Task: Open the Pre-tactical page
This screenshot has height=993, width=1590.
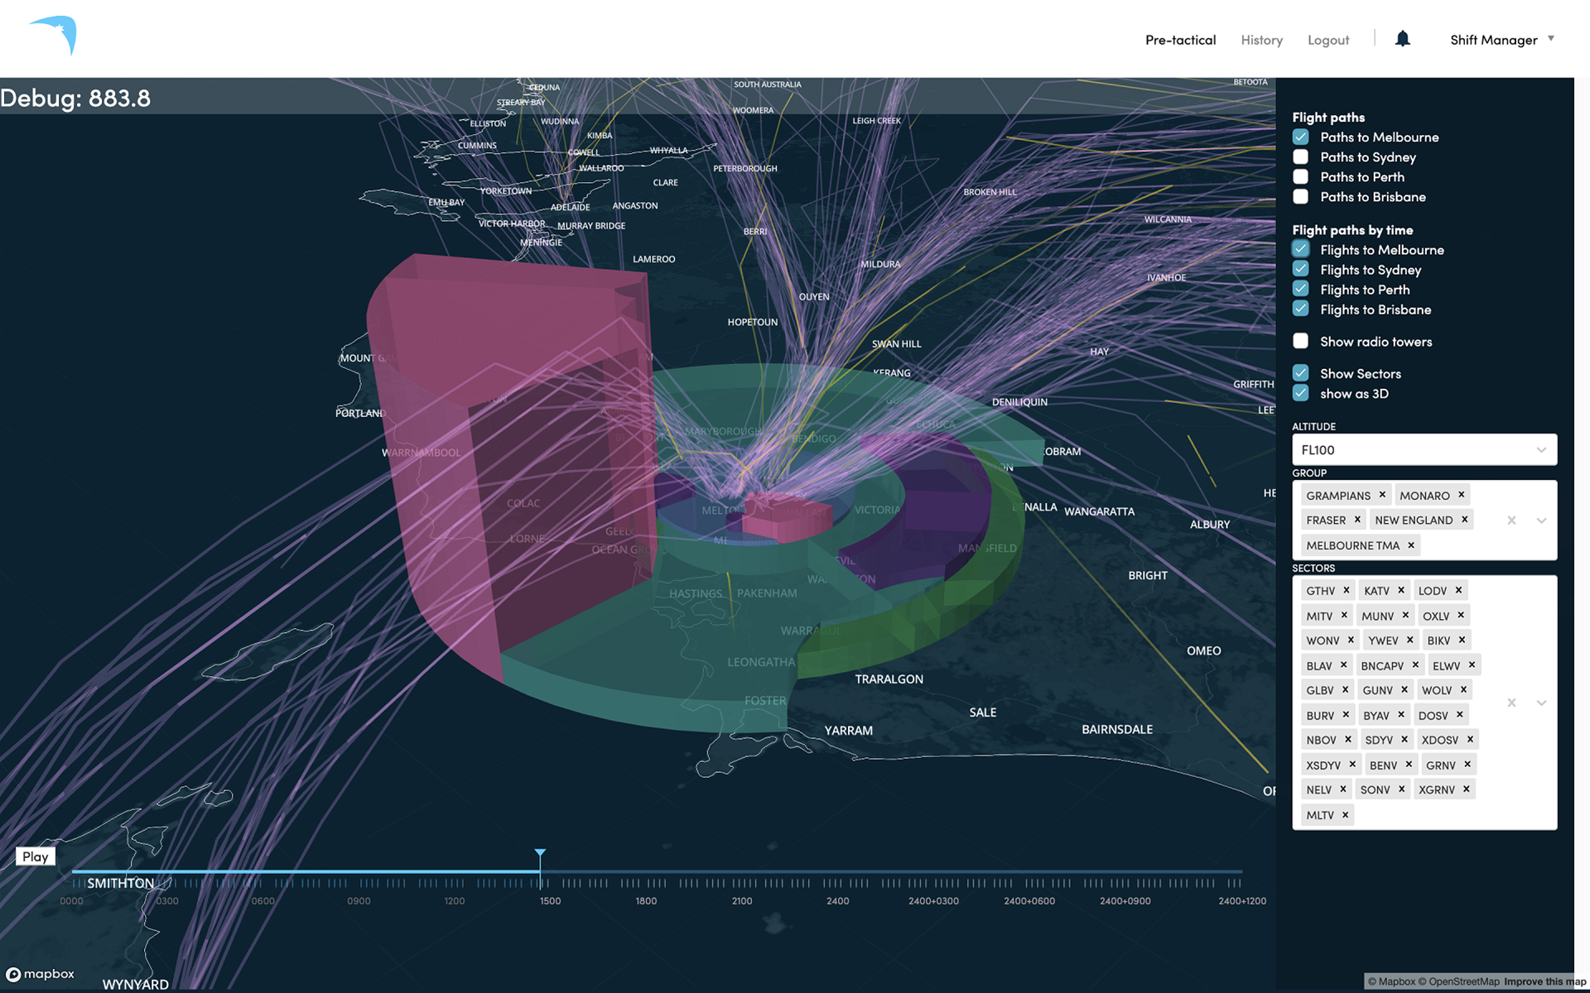Action: click(1180, 40)
